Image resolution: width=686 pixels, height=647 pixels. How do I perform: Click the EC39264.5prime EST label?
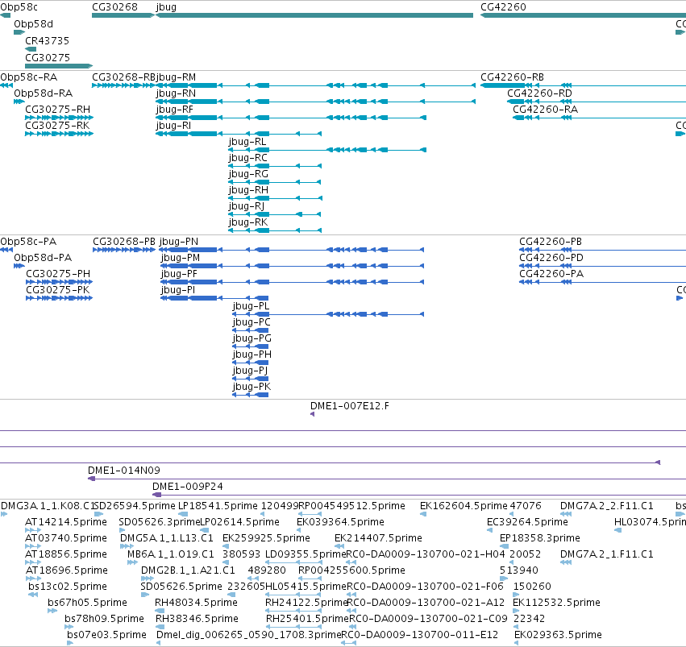pyautogui.click(x=527, y=522)
